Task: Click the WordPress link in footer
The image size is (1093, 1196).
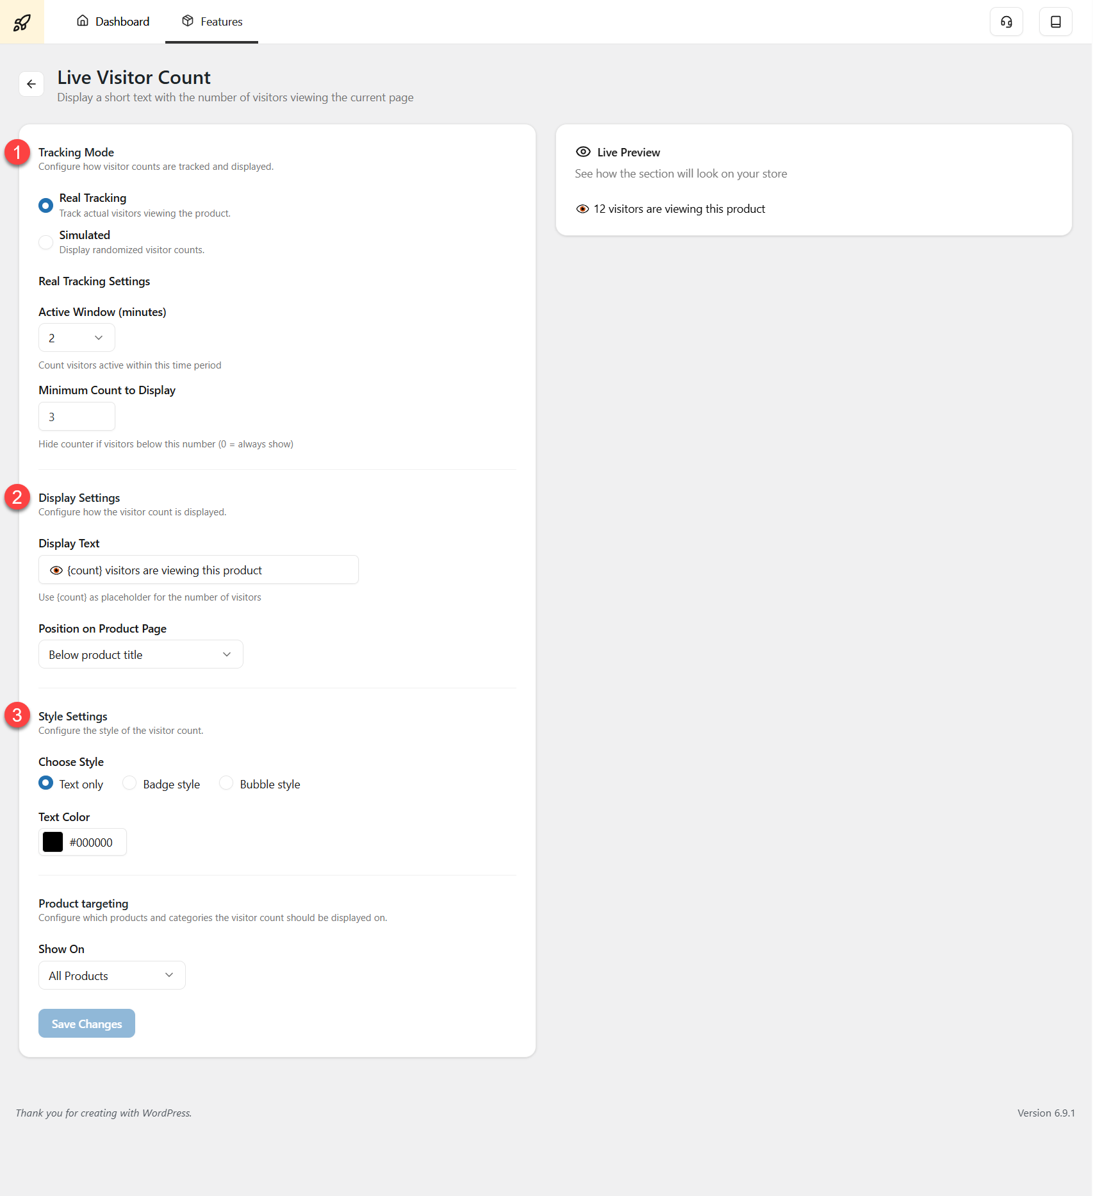Action: click(166, 1113)
